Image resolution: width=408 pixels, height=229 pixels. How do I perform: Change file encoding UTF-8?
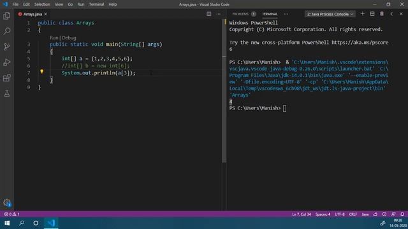(x=340, y=214)
